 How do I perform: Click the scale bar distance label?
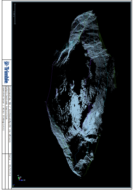14,14
